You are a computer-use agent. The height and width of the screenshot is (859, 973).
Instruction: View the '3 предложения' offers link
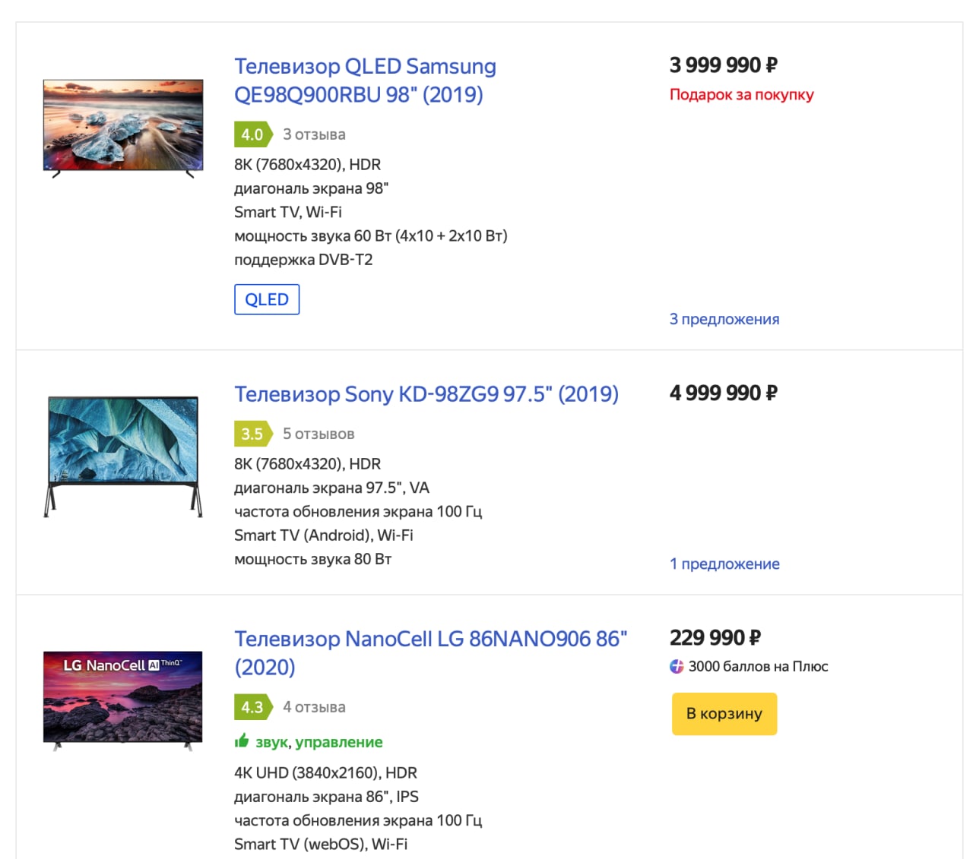pyautogui.click(x=724, y=319)
